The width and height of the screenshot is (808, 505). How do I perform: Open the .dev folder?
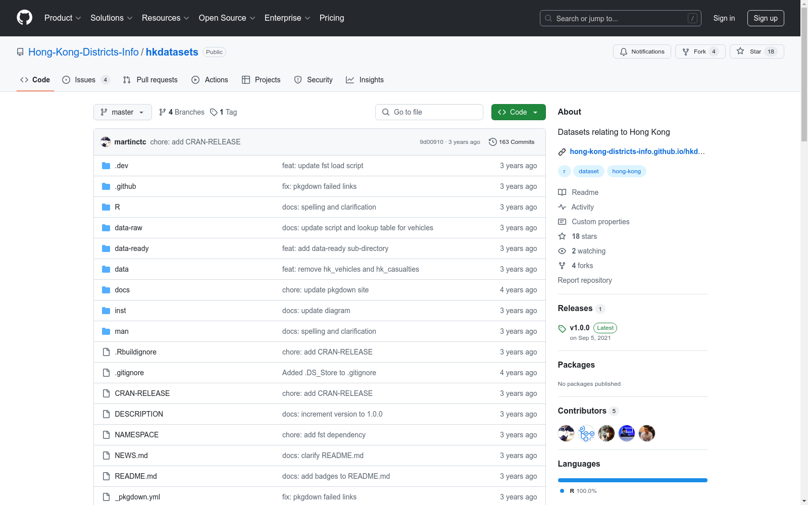click(x=122, y=166)
